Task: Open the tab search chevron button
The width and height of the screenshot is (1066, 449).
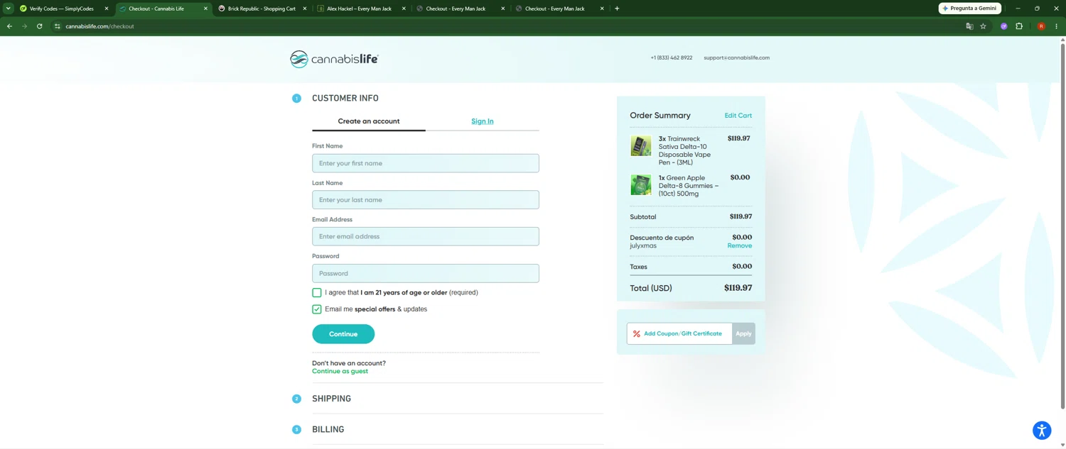Action: click(x=8, y=9)
